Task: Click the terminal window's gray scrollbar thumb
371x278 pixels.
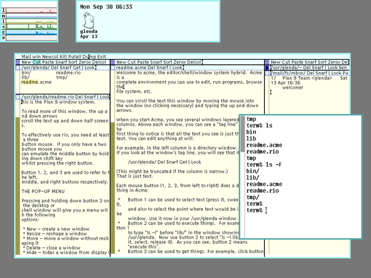Action: 242,134
